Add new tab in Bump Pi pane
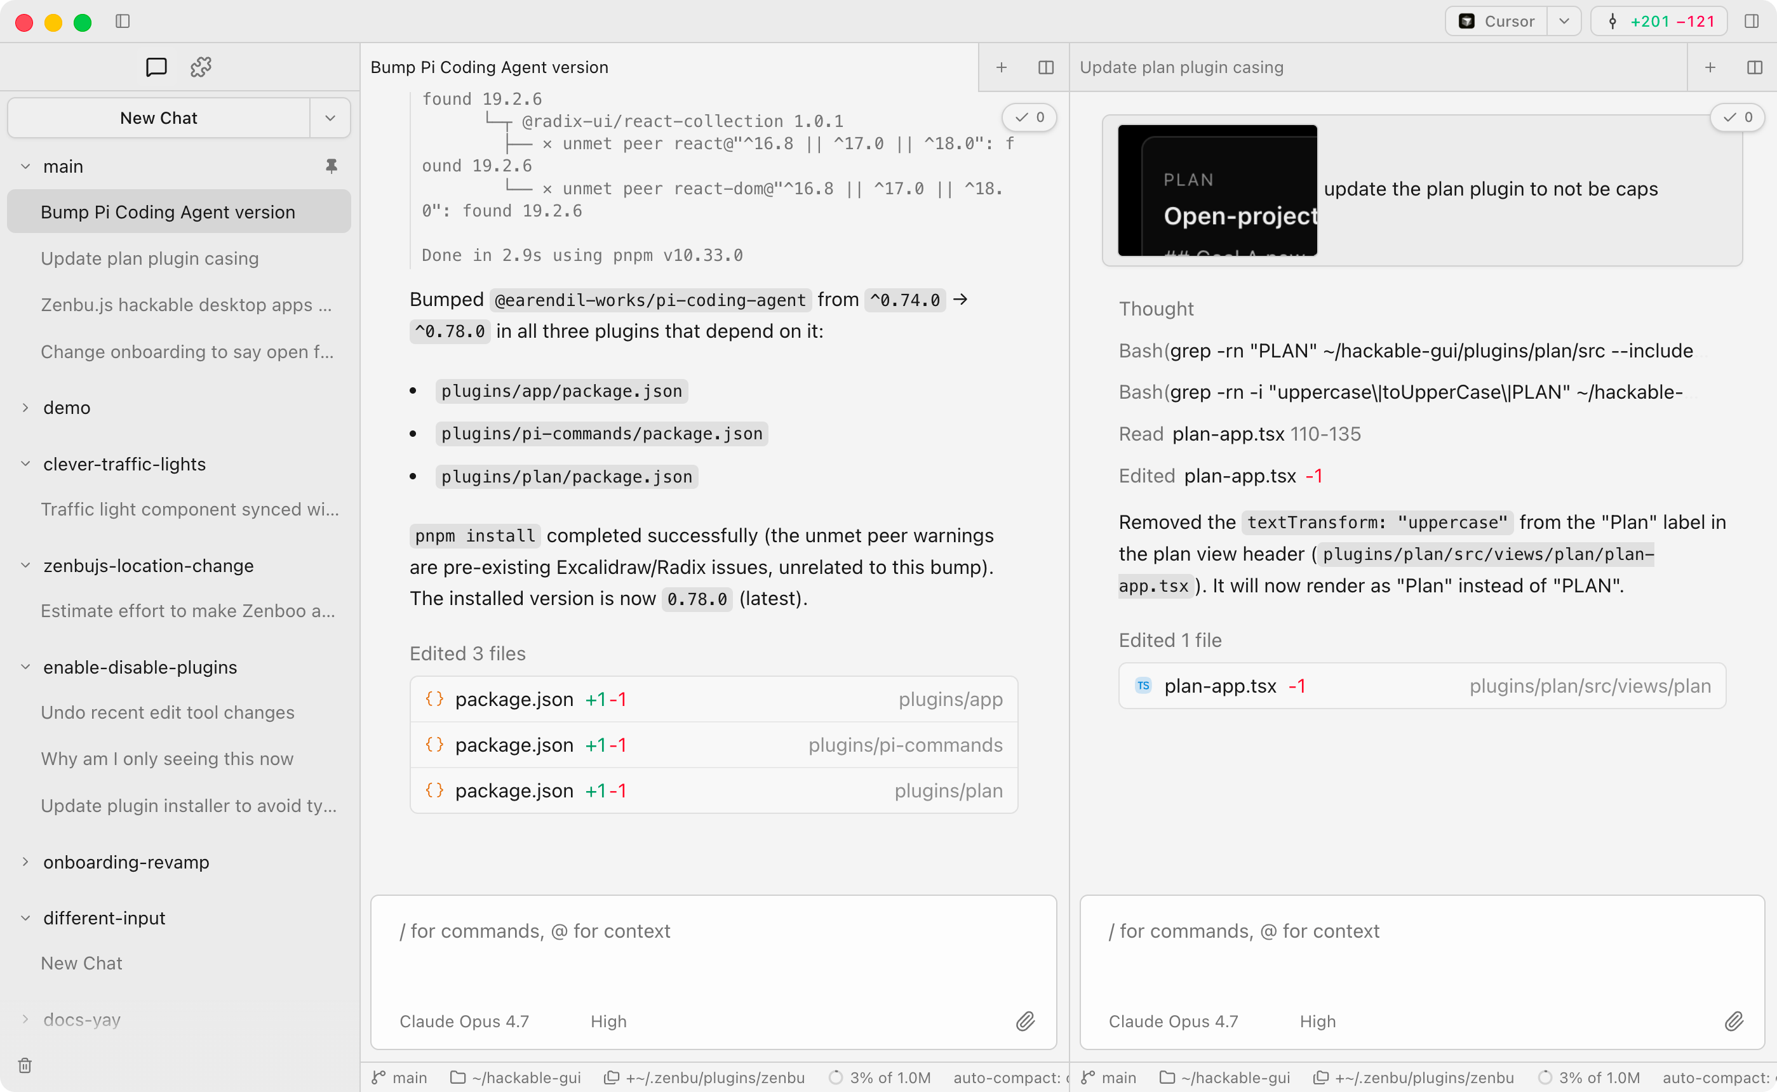The image size is (1777, 1092). click(1001, 67)
